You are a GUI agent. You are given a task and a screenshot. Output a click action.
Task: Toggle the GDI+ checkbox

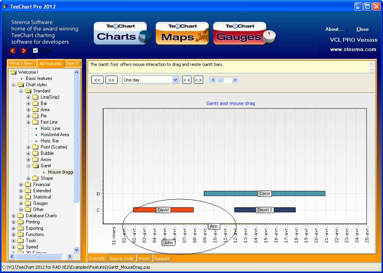click(x=36, y=51)
